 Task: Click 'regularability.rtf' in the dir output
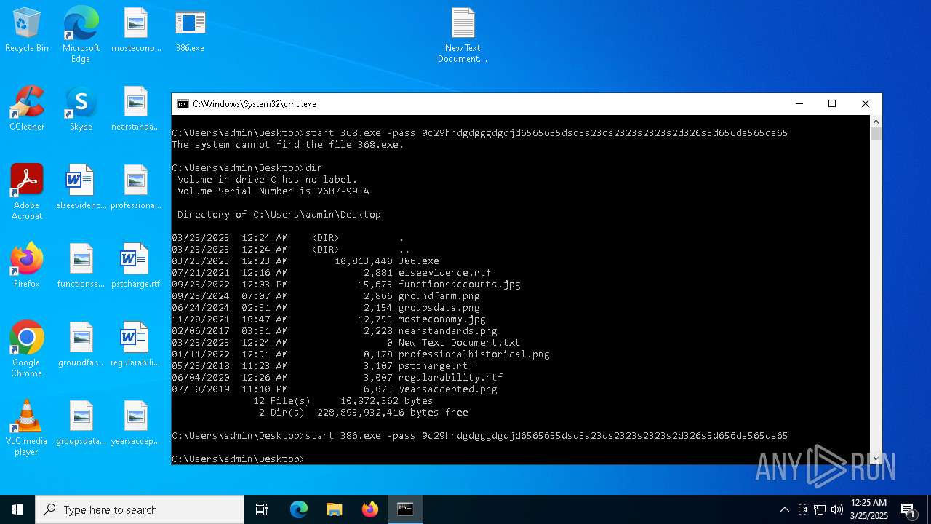[451, 378]
